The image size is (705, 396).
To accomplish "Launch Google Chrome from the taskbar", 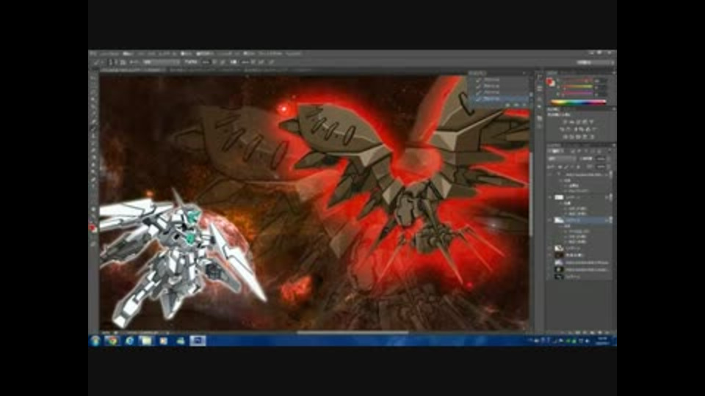I will 112,341.
